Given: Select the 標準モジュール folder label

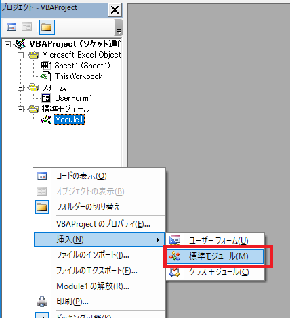Looking at the screenshot, I should tap(66, 109).
